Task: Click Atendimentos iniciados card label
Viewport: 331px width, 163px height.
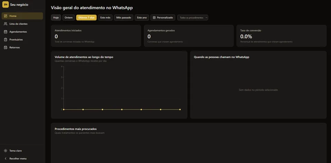Action: pos(68,30)
